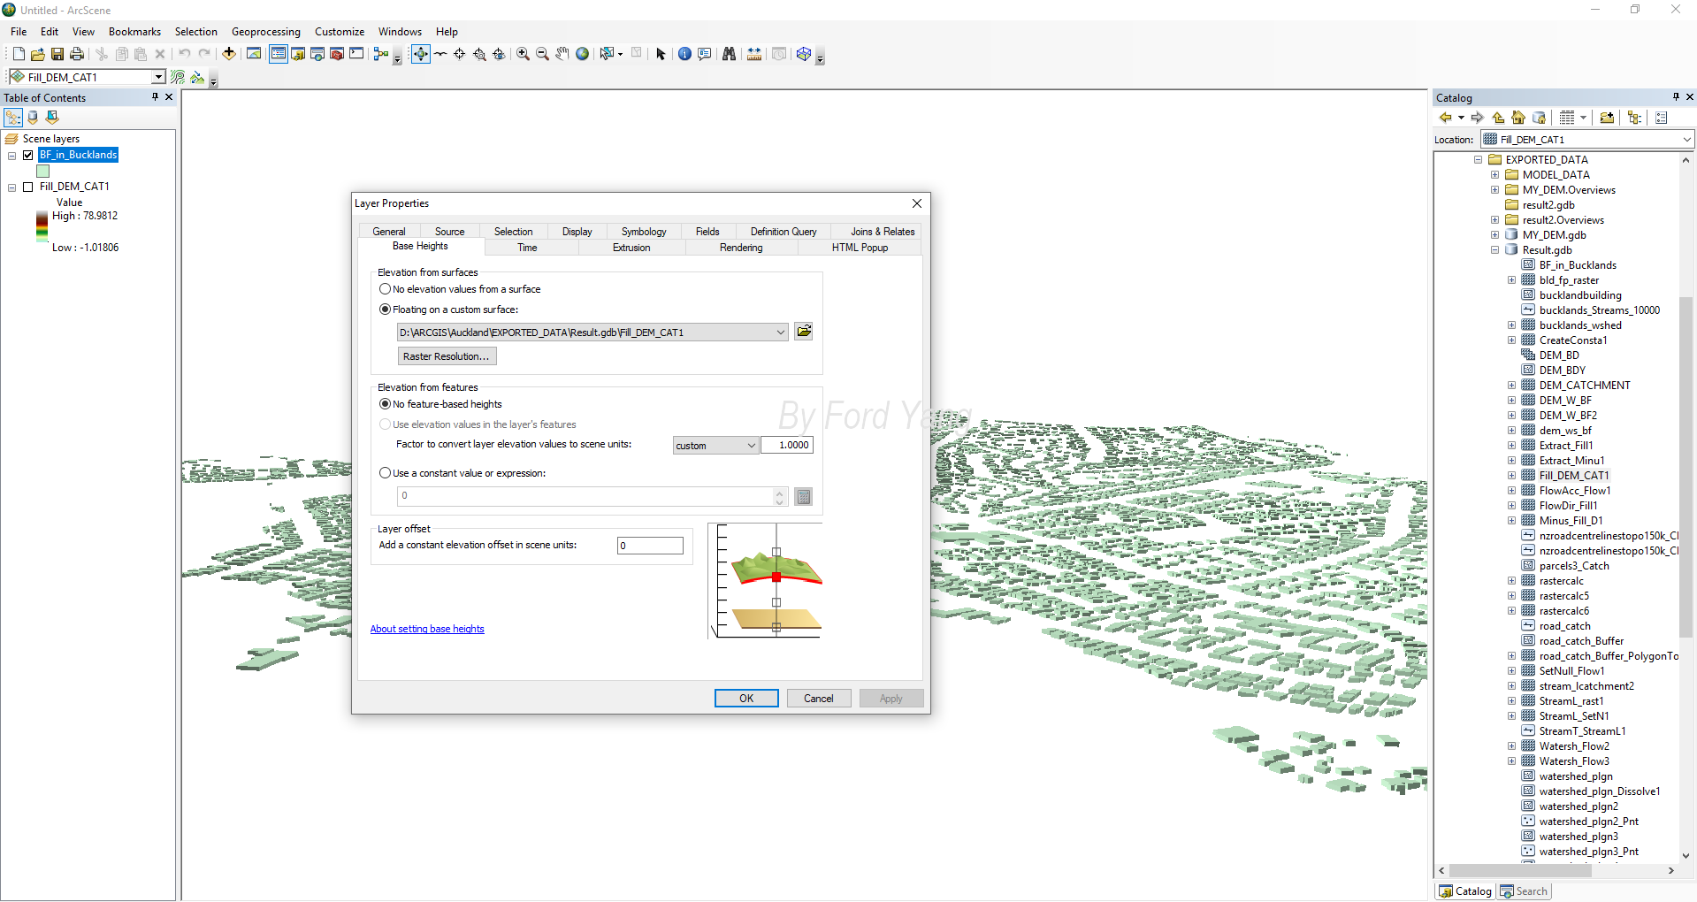
Task: Select Floating on a custom surface option
Action: (x=385, y=310)
